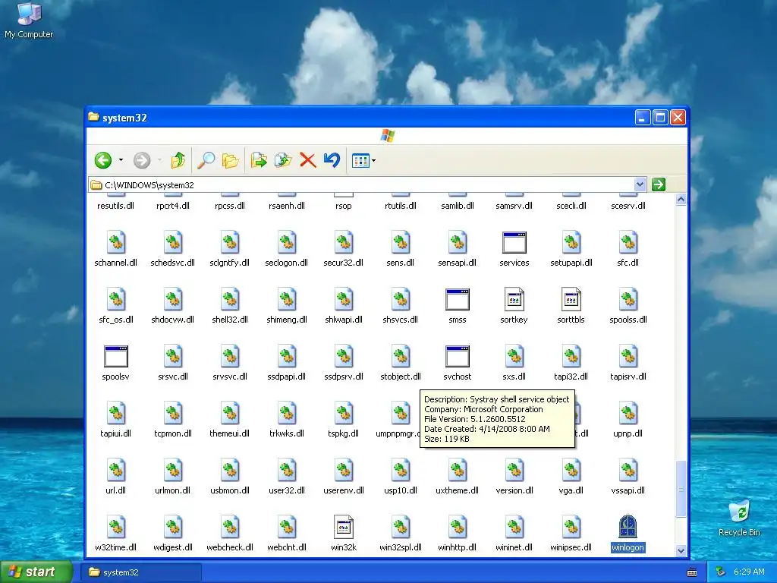
Task: Select the w32time.dll icon
Action: (x=115, y=527)
